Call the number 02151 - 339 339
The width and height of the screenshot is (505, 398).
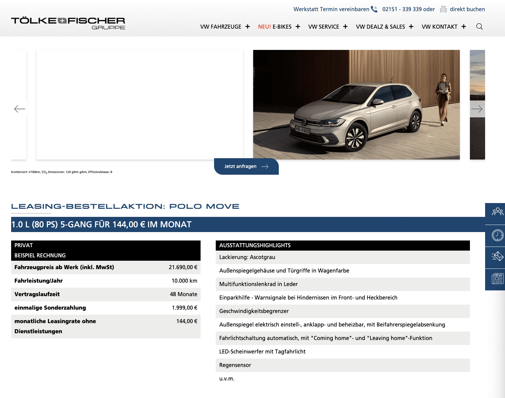402,9
